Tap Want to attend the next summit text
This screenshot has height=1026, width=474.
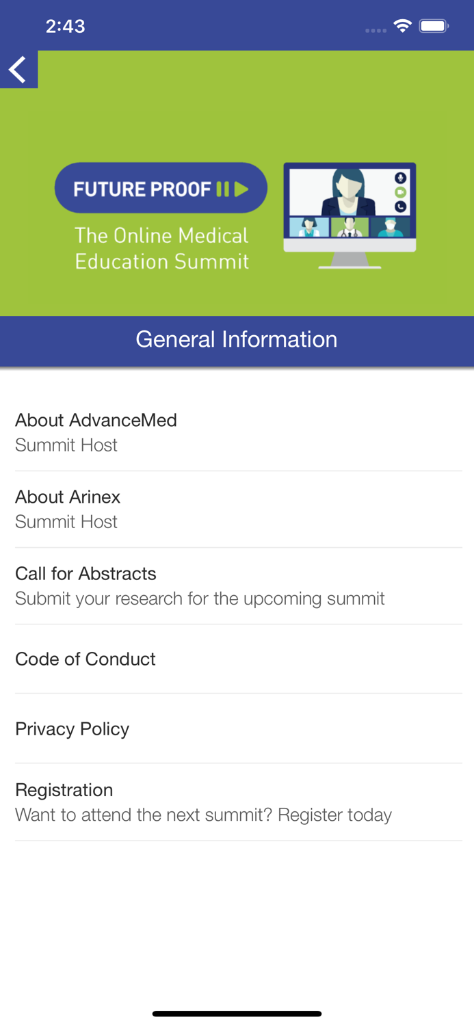coord(203,814)
